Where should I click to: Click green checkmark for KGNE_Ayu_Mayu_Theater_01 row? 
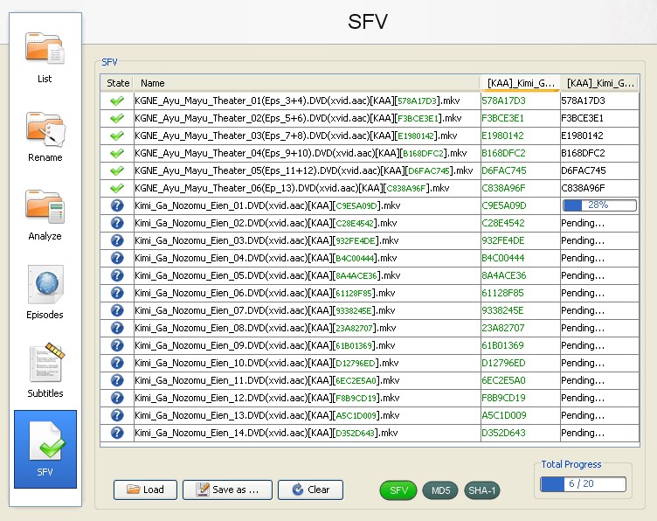pyautogui.click(x=117, y=101)
